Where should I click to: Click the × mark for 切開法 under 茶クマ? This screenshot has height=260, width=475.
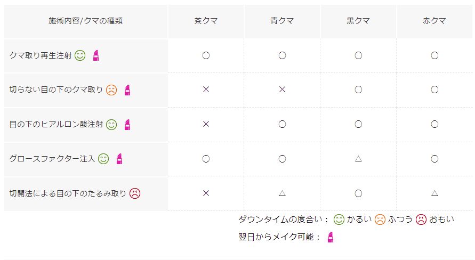206,193
